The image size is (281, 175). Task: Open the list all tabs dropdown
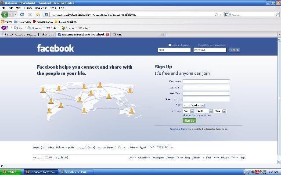[x=279, y=34]
